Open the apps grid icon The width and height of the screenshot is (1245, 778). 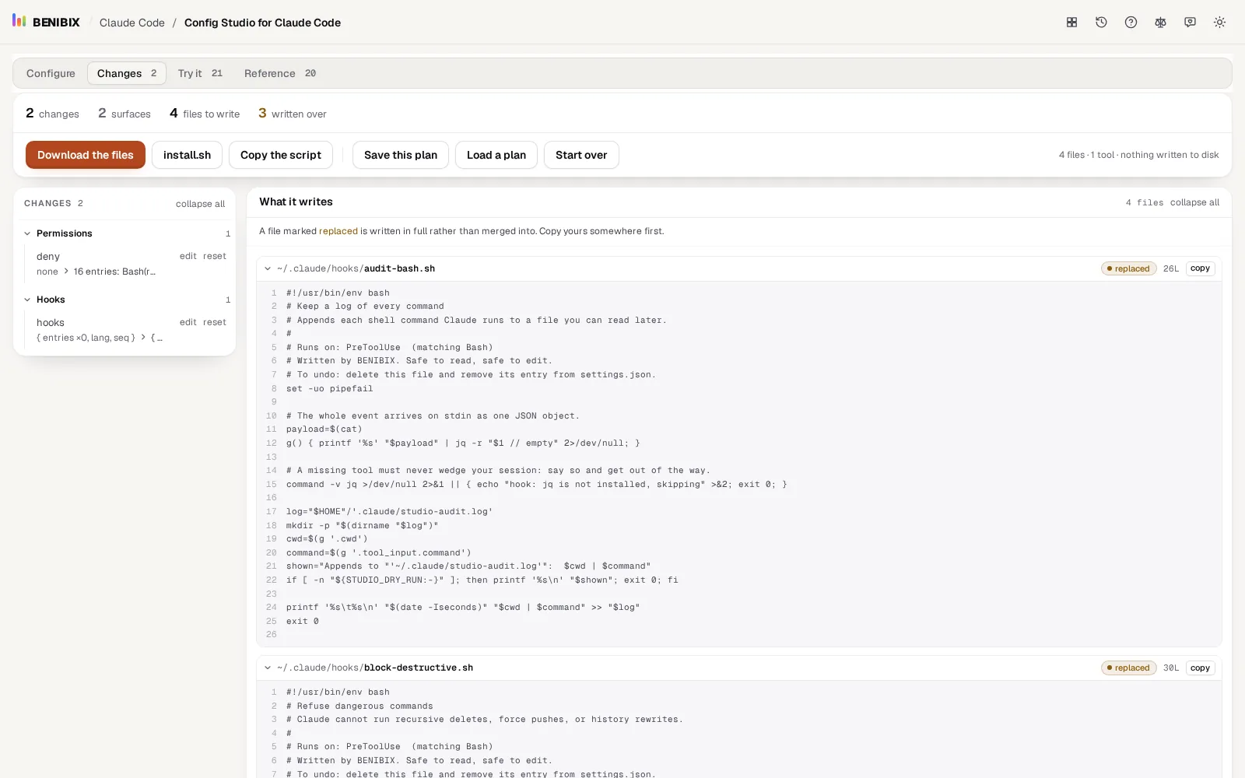click(x=1071, y=23)
